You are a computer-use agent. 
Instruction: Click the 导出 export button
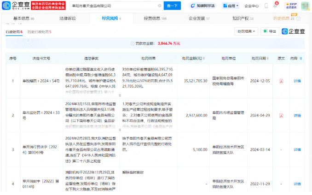[x=270, y=31]
